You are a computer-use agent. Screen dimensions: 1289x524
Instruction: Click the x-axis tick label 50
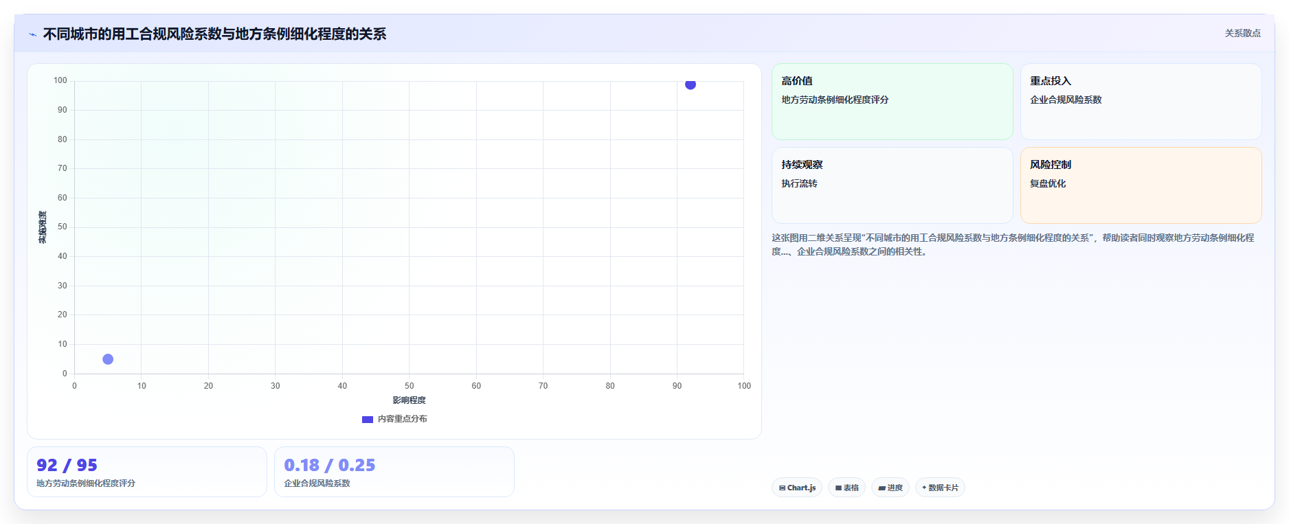point(410,386)
